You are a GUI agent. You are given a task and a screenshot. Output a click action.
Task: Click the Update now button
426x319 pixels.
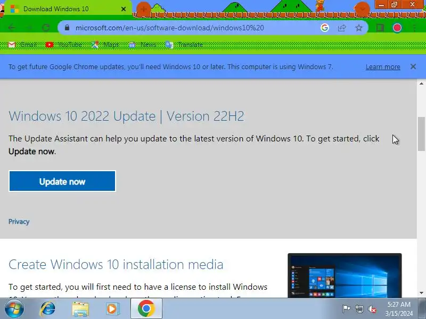[62, 181]
